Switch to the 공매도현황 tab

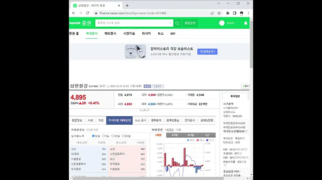click(x=207, y=120)
